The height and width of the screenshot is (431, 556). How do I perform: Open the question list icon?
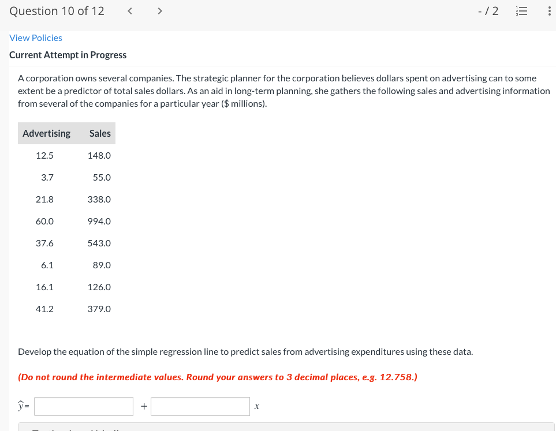(521, 11)
